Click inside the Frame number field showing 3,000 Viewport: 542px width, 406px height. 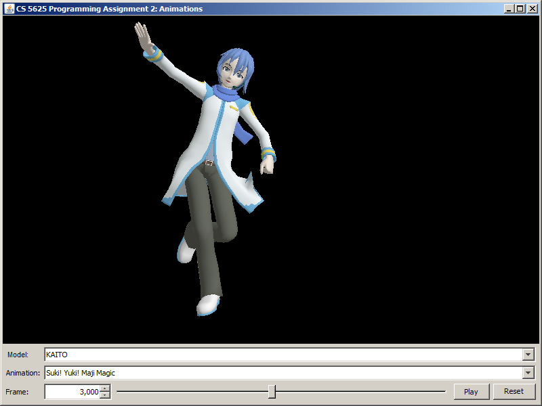tap(72, 392)
